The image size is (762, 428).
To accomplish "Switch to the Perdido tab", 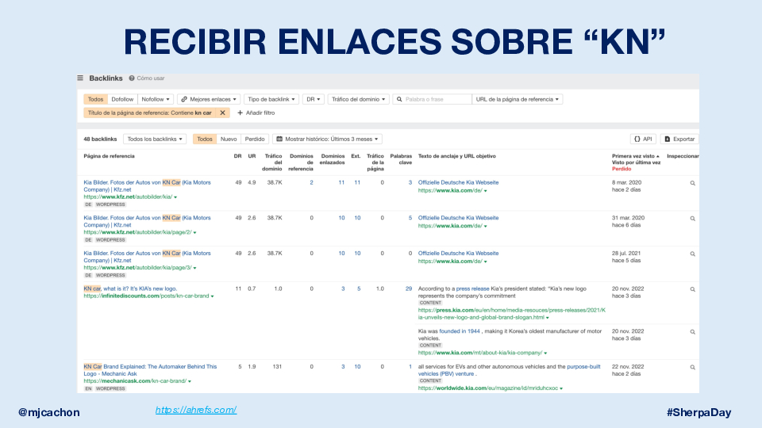I will click(255, 139).
